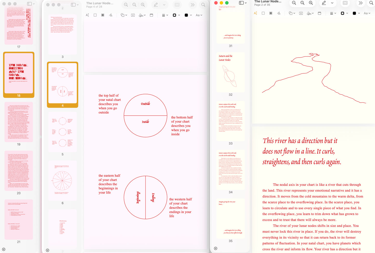Click the page crop icon in Page 4 of 28 window
Viewport: 375px width, 253px height.
152,15
